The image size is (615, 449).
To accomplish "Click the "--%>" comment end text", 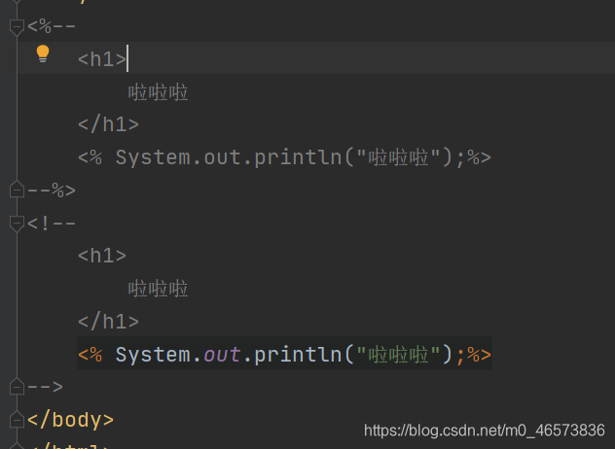I will (x=52, y=190).
